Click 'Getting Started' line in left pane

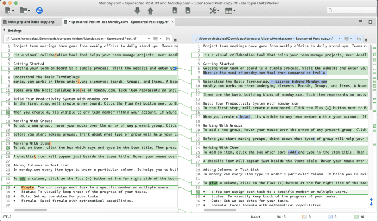tap(29, 64)
